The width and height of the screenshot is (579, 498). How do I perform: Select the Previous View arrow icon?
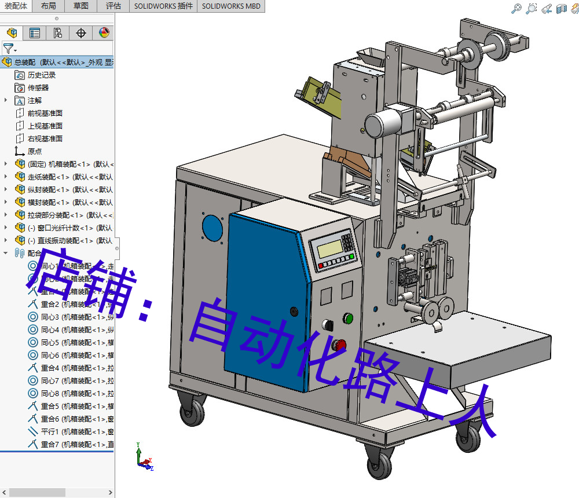(545, 9)
